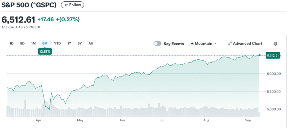288x130 pixels.
Task: Toggle the Key Events switch
Action: tap(157, 44)
